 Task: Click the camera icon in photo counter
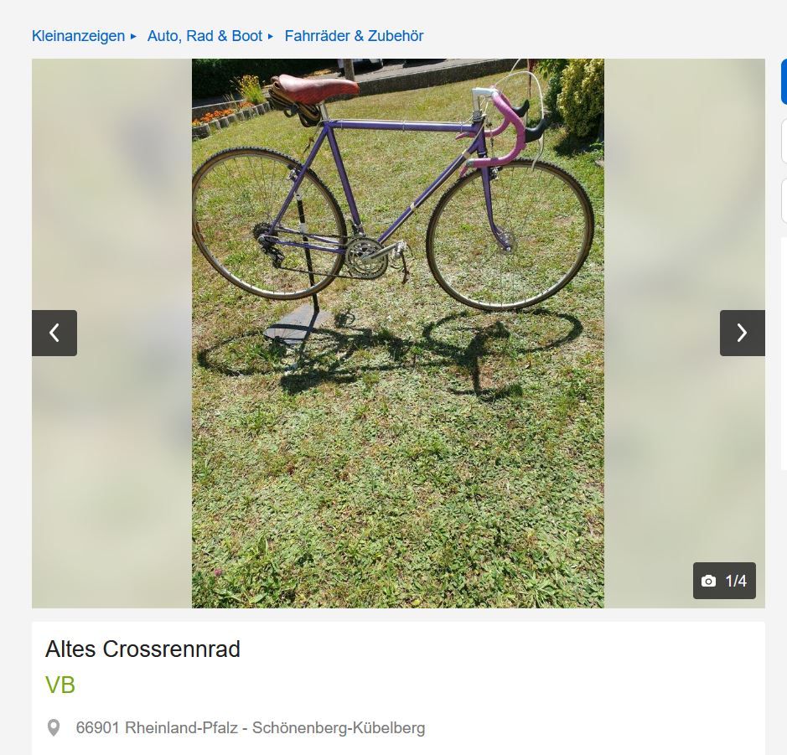708,581
